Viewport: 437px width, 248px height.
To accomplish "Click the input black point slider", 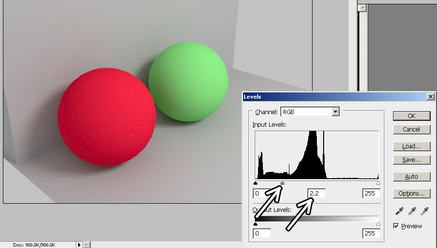I will point(256,183).
